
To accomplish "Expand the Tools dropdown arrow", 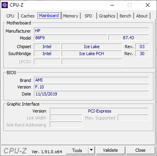I will tap(92, 151).
